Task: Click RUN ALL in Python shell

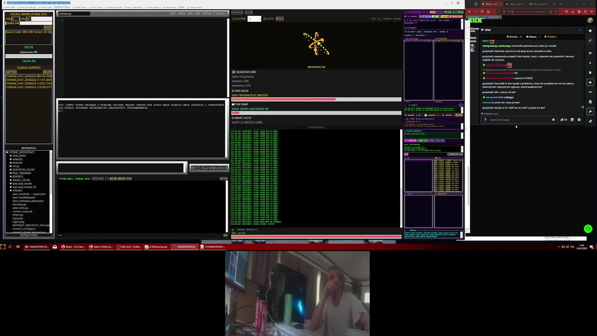Action: pos(122,179)
